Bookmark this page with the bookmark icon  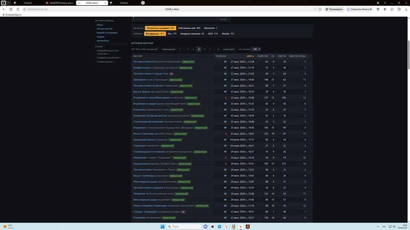pos(320,9)
